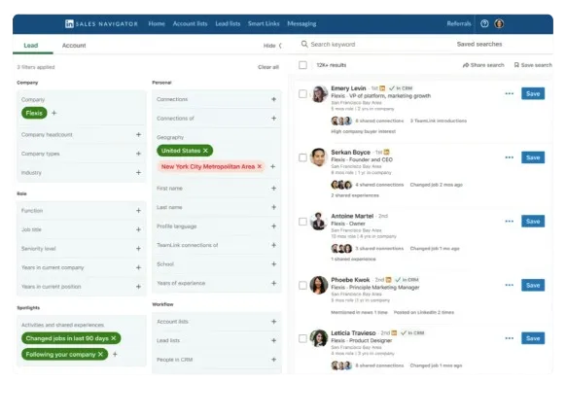Open Account lists in top navigation
This screenshot has width=566, height=417.
click(x=191, y=23)
